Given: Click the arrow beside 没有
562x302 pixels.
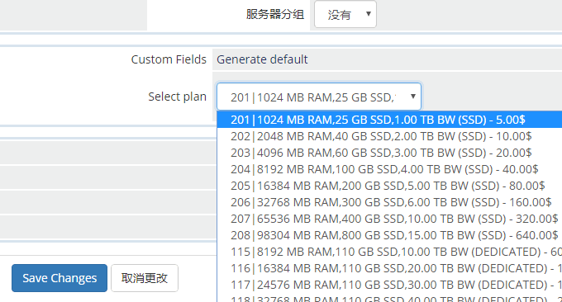Looking at the screenshot, I should click(x=368, y=14).
